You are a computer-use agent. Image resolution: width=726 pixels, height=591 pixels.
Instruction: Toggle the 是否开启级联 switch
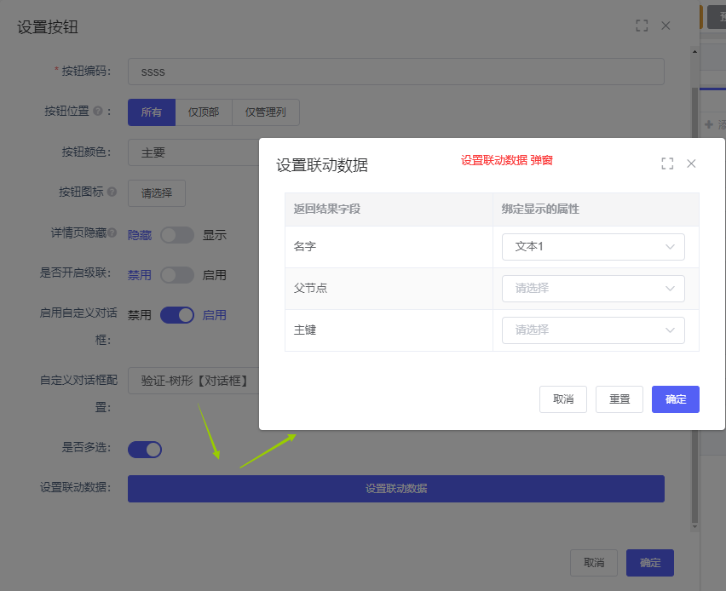tap(177, 275)
